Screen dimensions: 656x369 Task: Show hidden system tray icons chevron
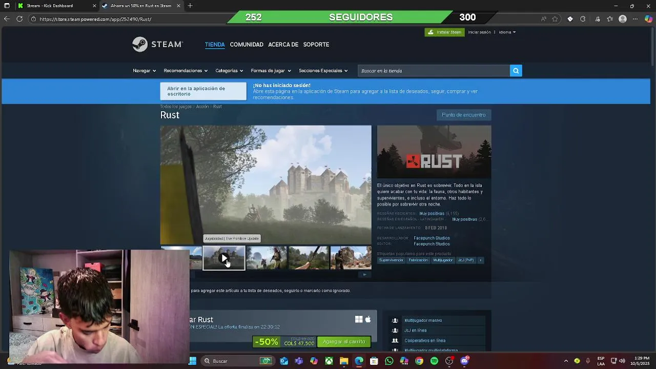pyautogui.click(x=566, y=361)
